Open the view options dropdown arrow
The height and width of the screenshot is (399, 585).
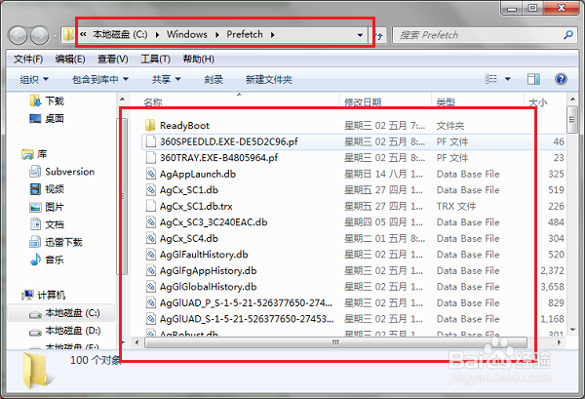click(x=507, y=79)
